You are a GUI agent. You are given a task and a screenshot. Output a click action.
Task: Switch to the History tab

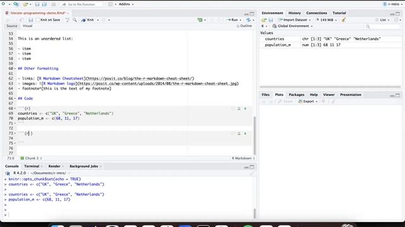(294, 13)
